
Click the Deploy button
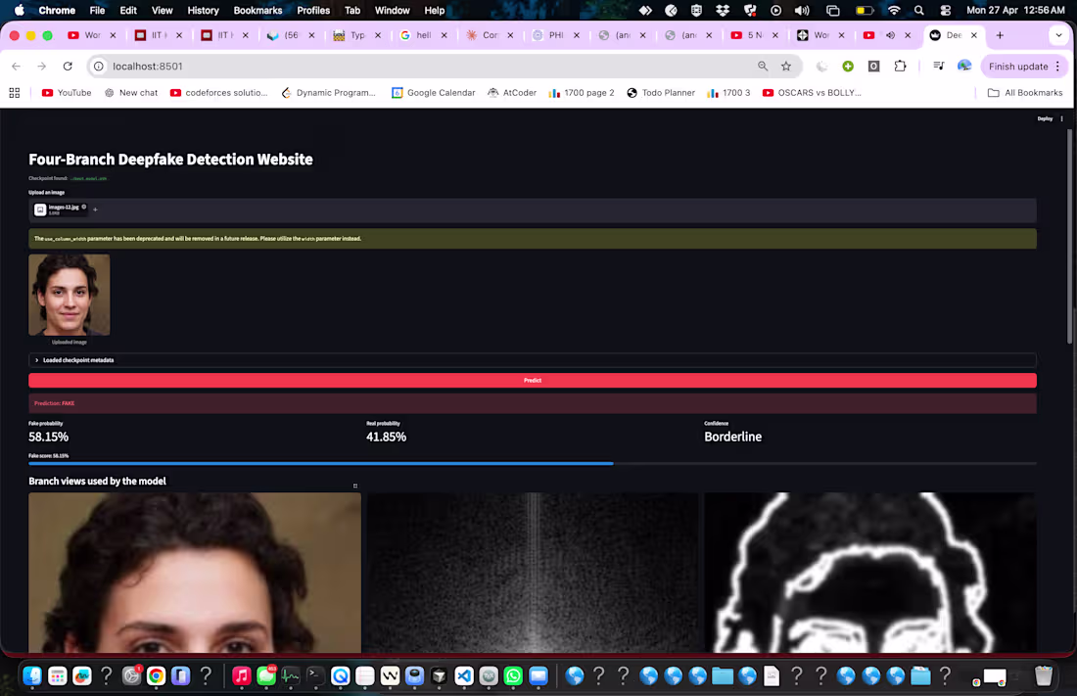tap(1045, 118)
